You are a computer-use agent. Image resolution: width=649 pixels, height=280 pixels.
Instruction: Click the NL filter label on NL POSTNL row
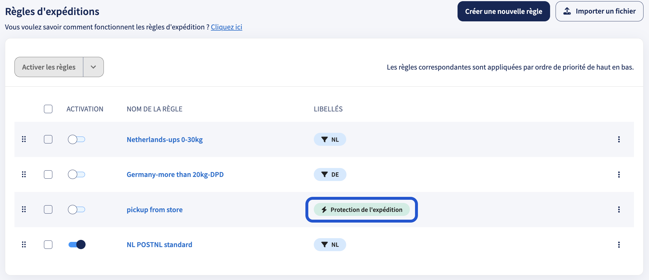pos(330,244)
